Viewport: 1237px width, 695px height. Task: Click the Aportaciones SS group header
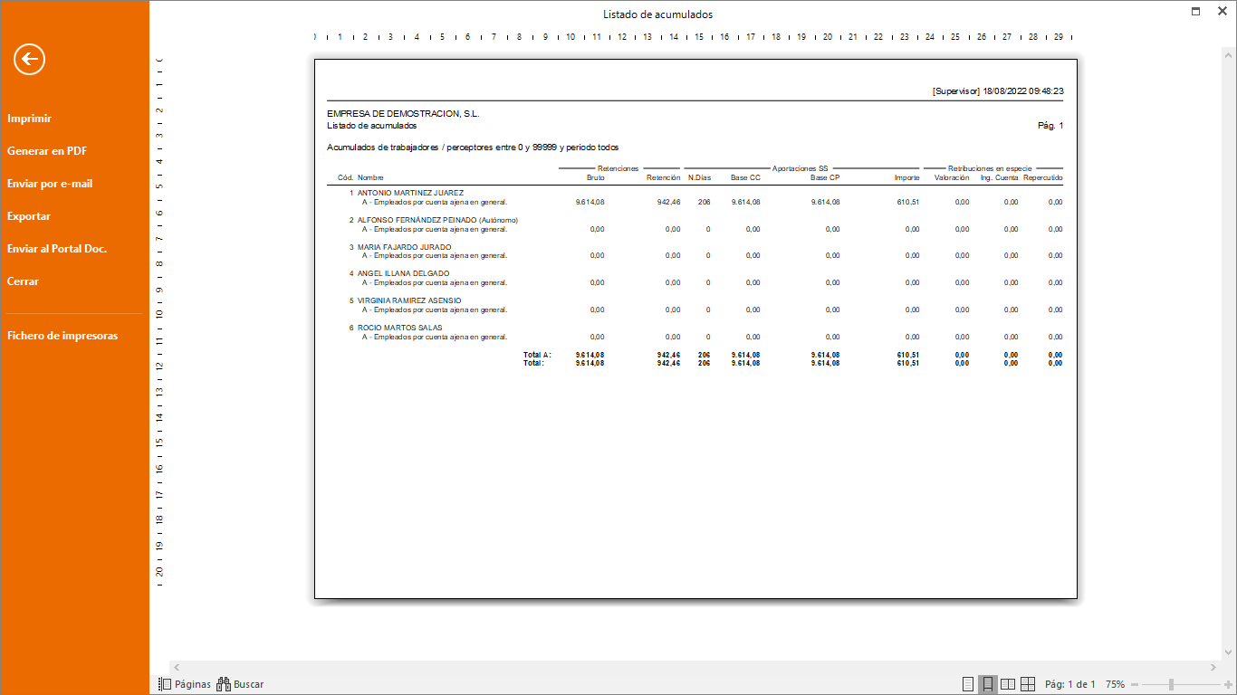[800, 168]
